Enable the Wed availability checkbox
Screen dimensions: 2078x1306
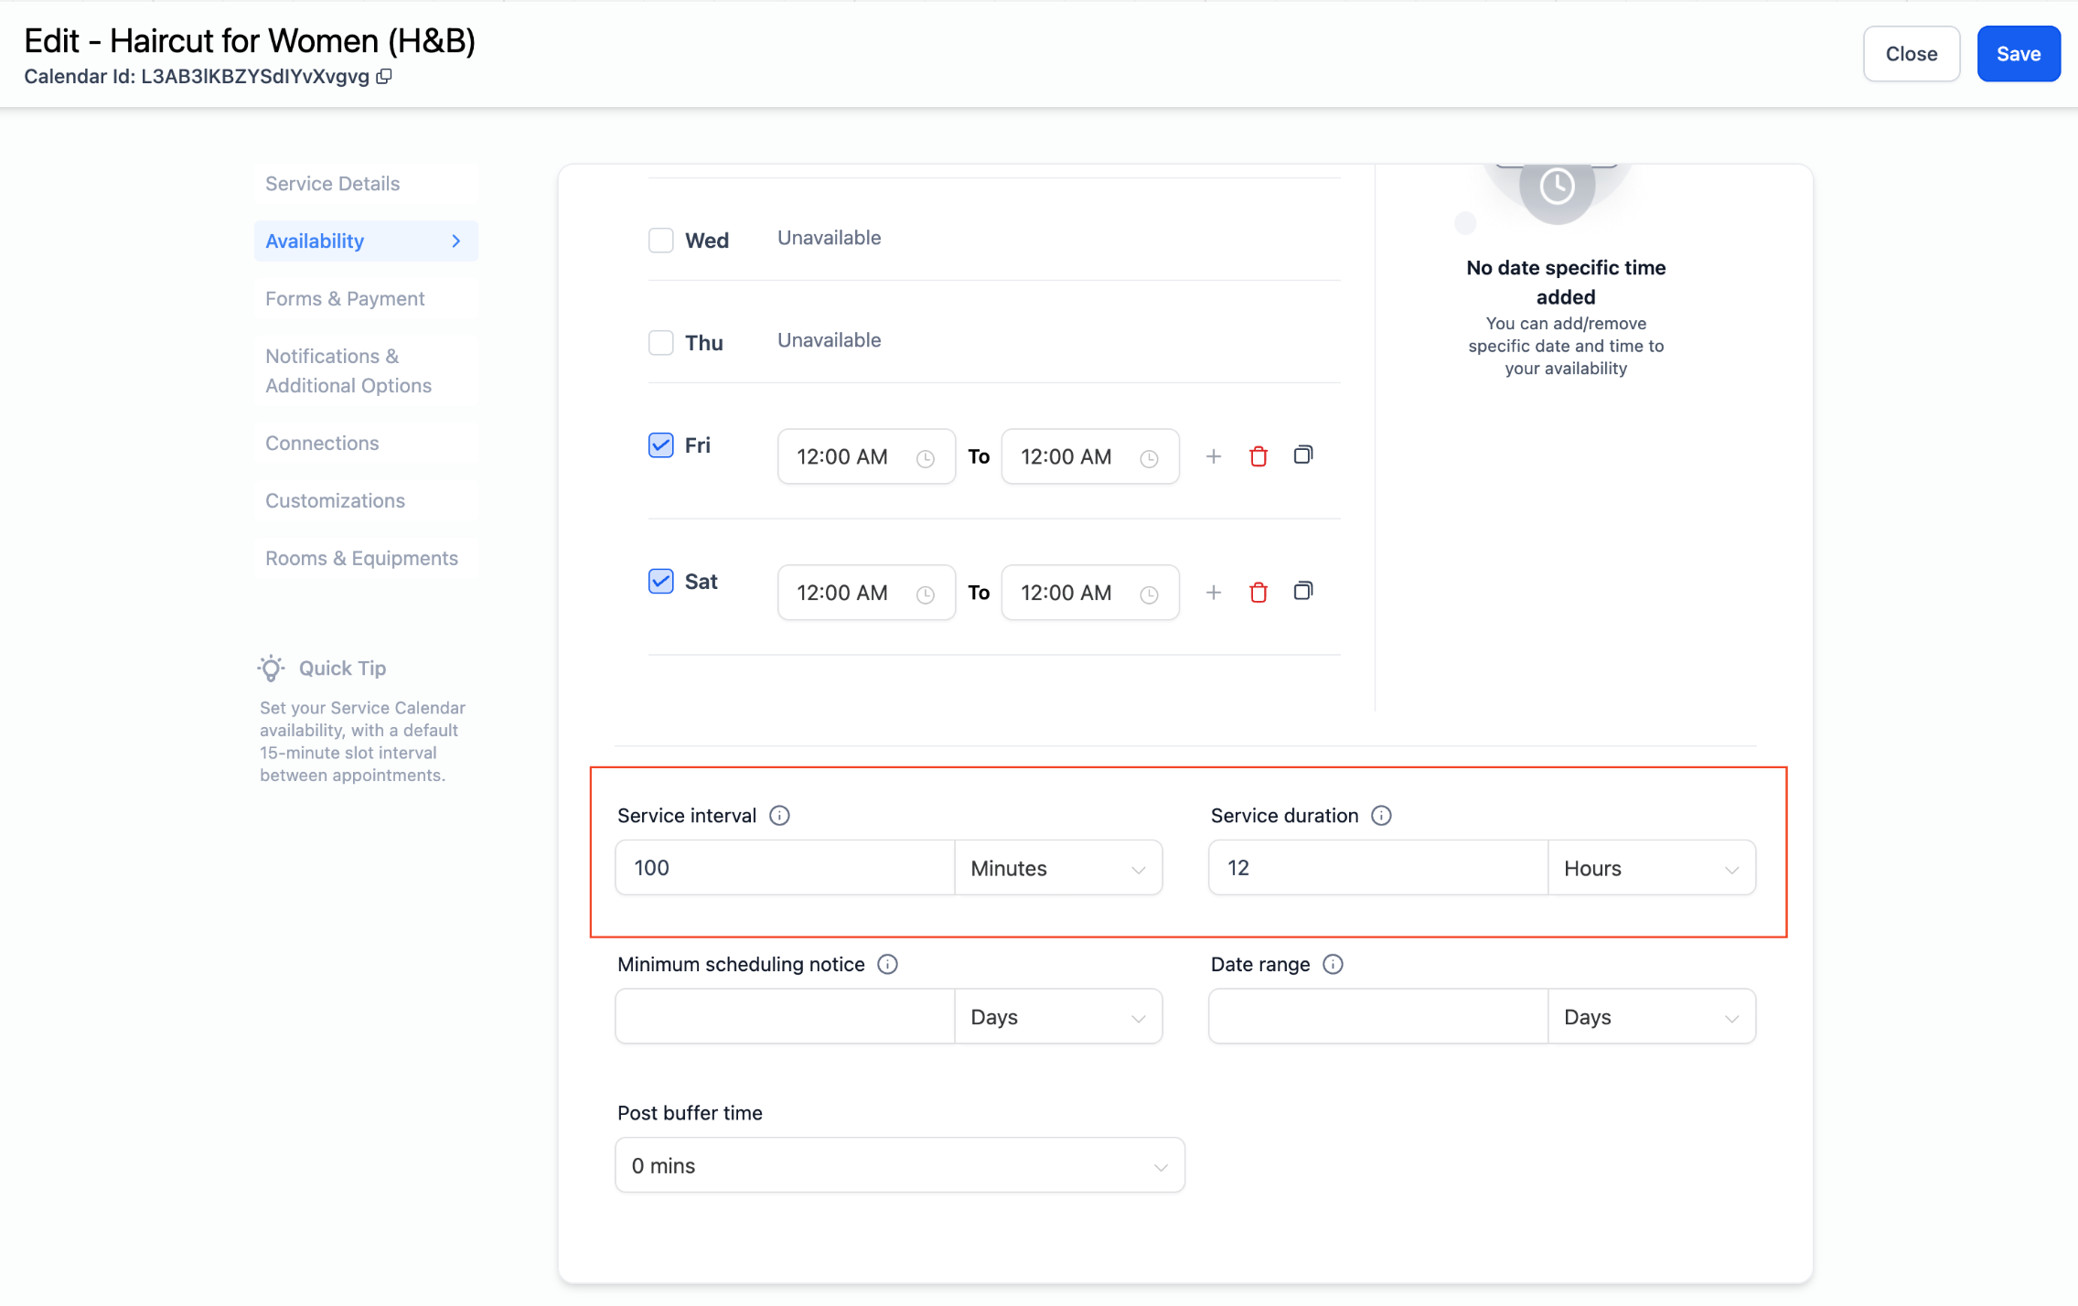click(x=660, y=240)
